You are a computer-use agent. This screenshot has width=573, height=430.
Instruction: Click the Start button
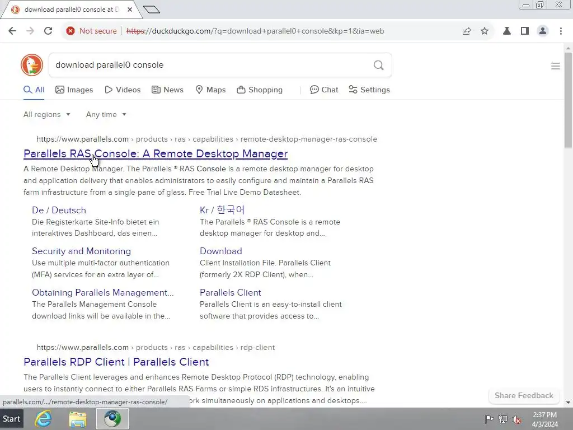coord(12,419)
